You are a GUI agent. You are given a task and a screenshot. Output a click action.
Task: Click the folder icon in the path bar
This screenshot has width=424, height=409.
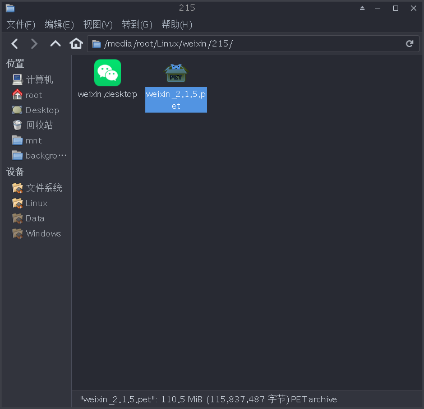[96, 44]
